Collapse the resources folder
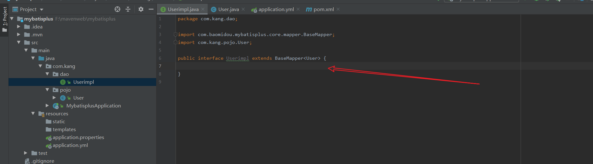This screenshot has width=593, height=164. tap(33, 113)
